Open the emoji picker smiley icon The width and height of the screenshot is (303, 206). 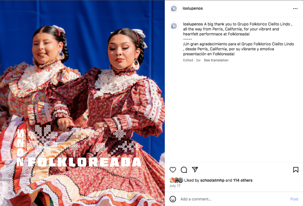click(x=173, y=199)
